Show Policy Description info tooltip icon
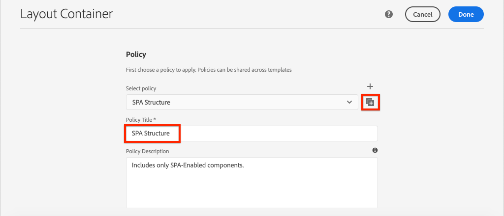 click(x=375, y=150)
